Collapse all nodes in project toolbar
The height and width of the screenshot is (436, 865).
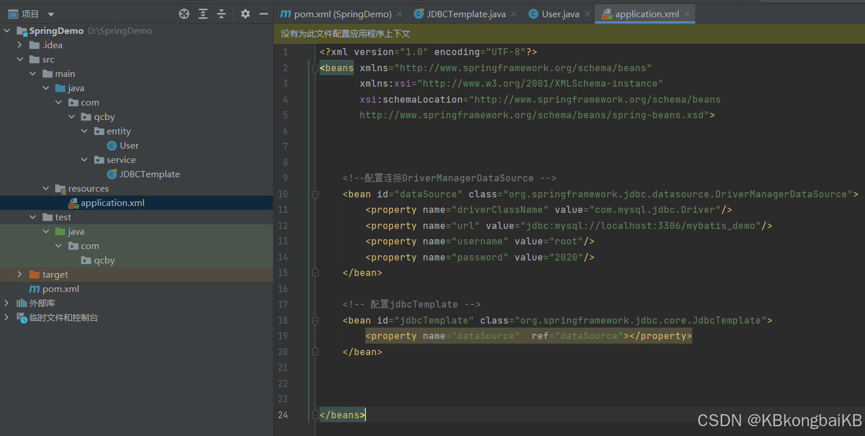pyautogui.click(x=221, y=14)
